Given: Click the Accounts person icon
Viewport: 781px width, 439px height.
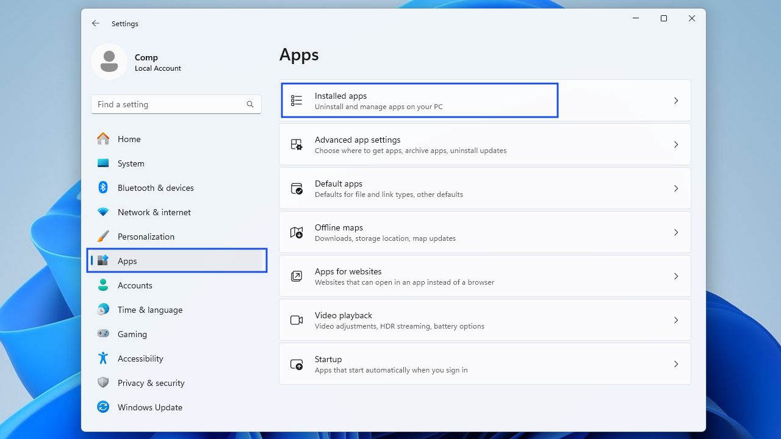Looking at the screenshot, I should pyautogui.click(x=103, y=285).
